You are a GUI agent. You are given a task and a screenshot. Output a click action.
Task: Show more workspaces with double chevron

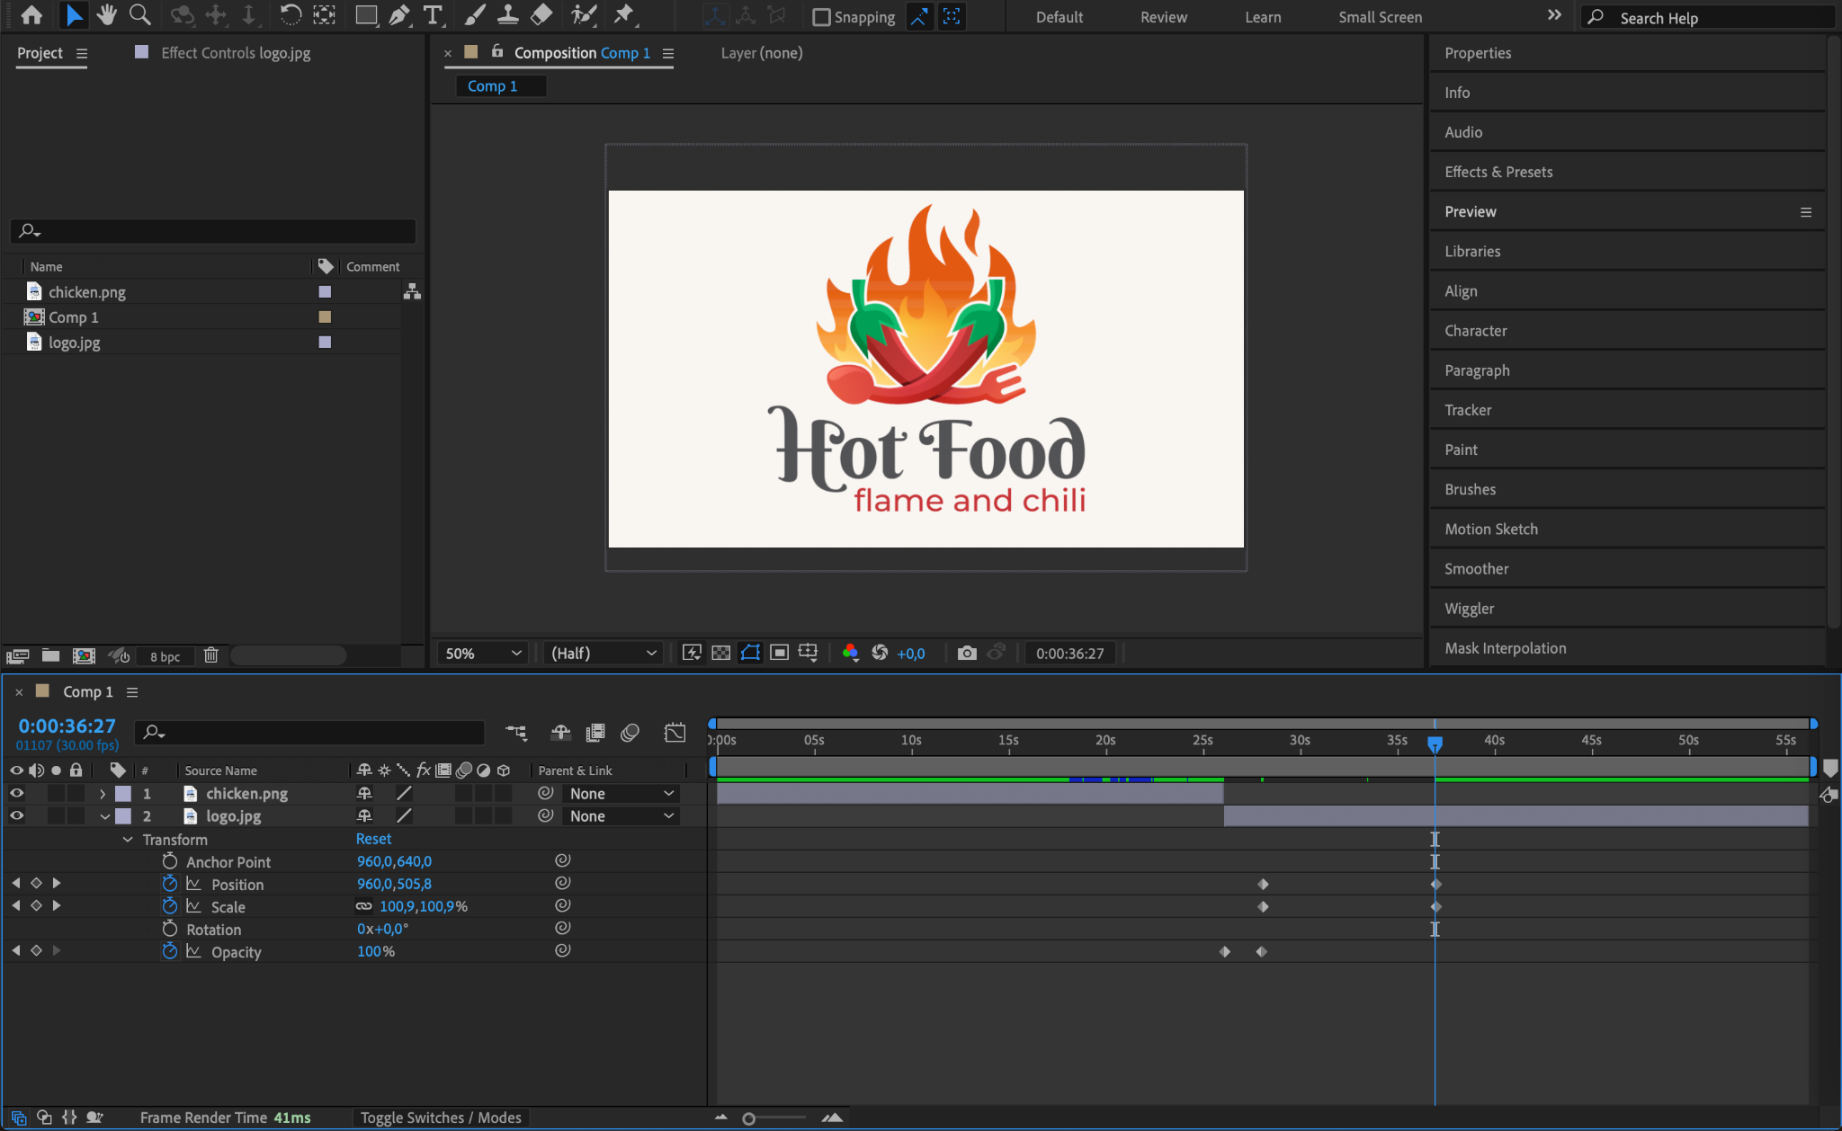(1554, 15)
